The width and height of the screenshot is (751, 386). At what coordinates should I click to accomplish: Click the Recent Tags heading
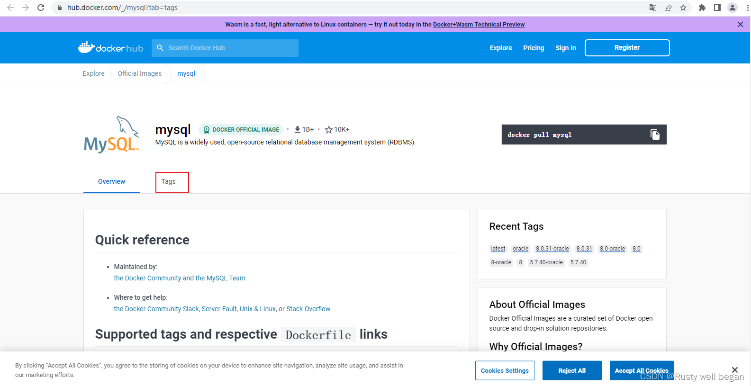point(516,226)
